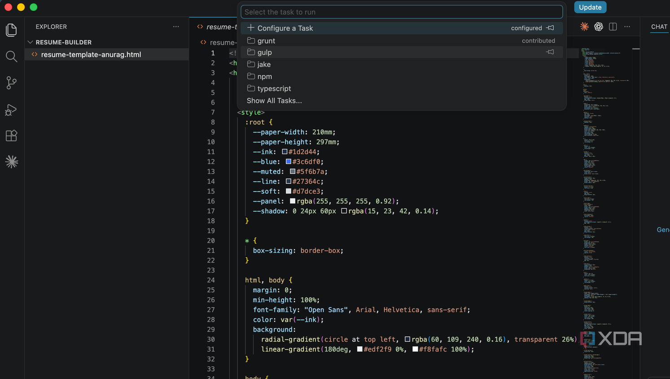Viewport: 670px width, 379px height.
Task: Open the Run and Debug view
Action: (x=11, y=110)
